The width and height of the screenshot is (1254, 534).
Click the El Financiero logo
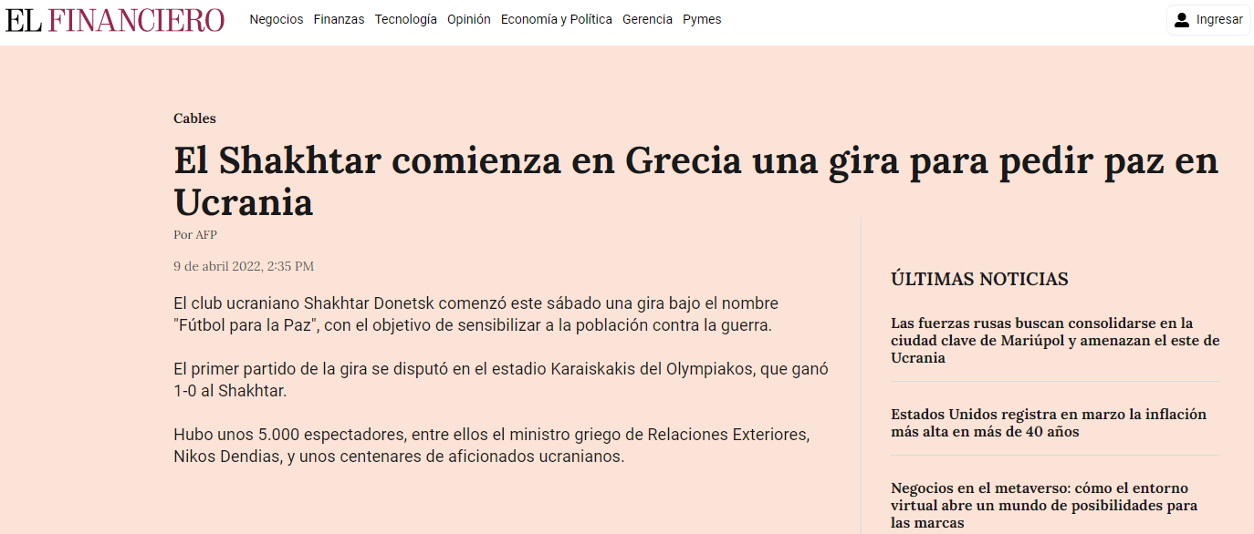115,20
